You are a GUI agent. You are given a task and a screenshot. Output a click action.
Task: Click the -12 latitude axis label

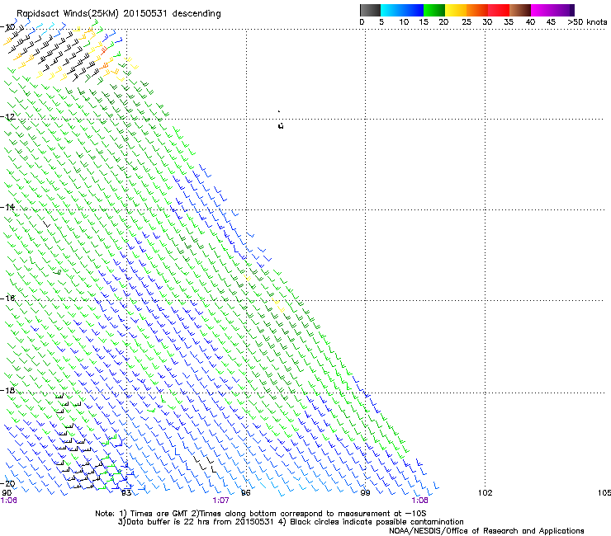pos(7,117)
